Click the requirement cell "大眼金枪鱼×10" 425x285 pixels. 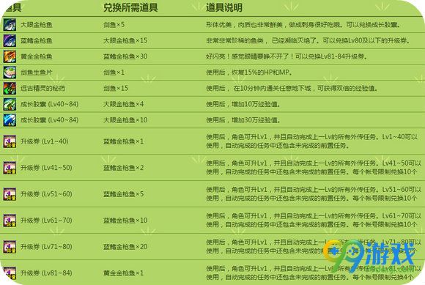[125, 120]
